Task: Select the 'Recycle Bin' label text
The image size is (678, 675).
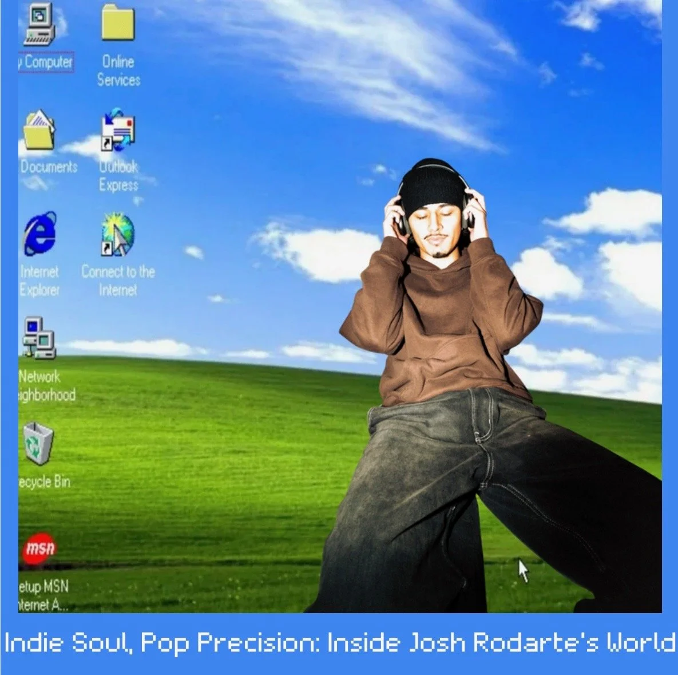Action: (x=43, y=482)
